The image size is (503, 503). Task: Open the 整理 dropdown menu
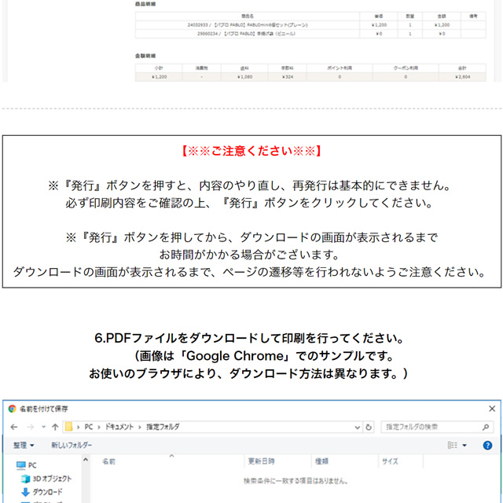[x=24, y=445]
